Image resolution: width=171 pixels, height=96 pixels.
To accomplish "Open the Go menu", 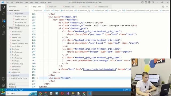I will click(32, 2).
